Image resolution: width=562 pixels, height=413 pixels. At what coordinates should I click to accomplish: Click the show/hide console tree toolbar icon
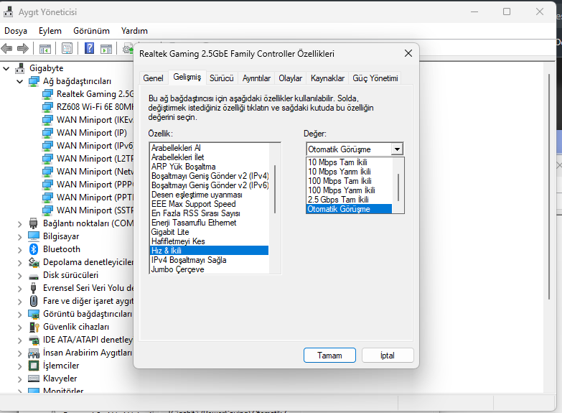point(45,49)
